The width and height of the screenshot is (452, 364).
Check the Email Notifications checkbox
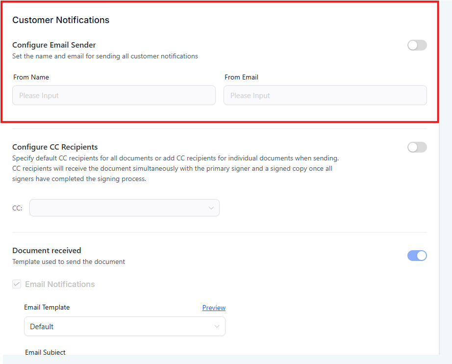tap(17, 284)
